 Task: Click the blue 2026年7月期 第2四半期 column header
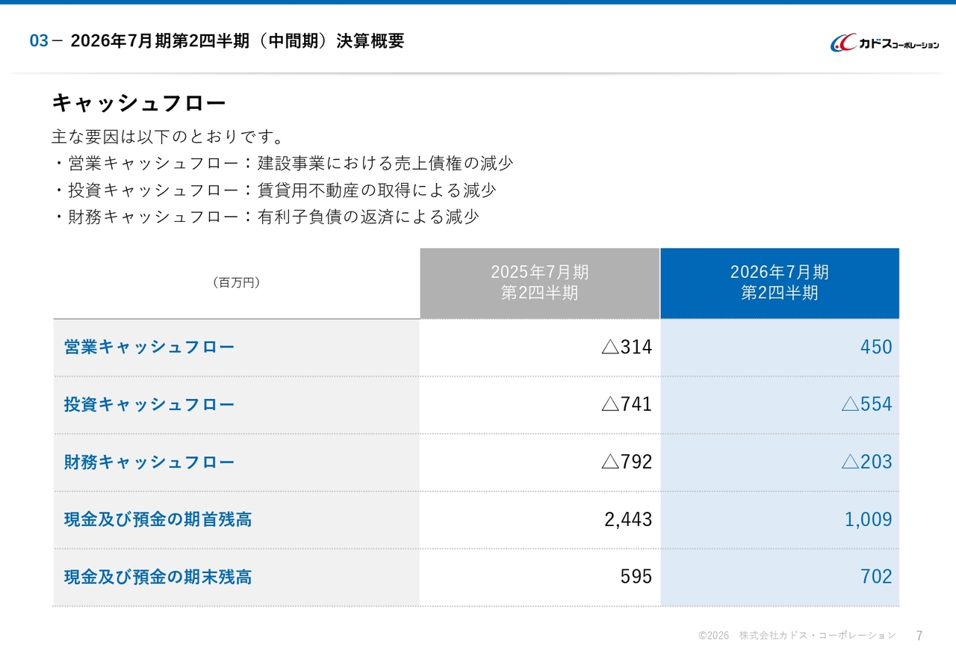pyautogui.click(x=779, y=282)
